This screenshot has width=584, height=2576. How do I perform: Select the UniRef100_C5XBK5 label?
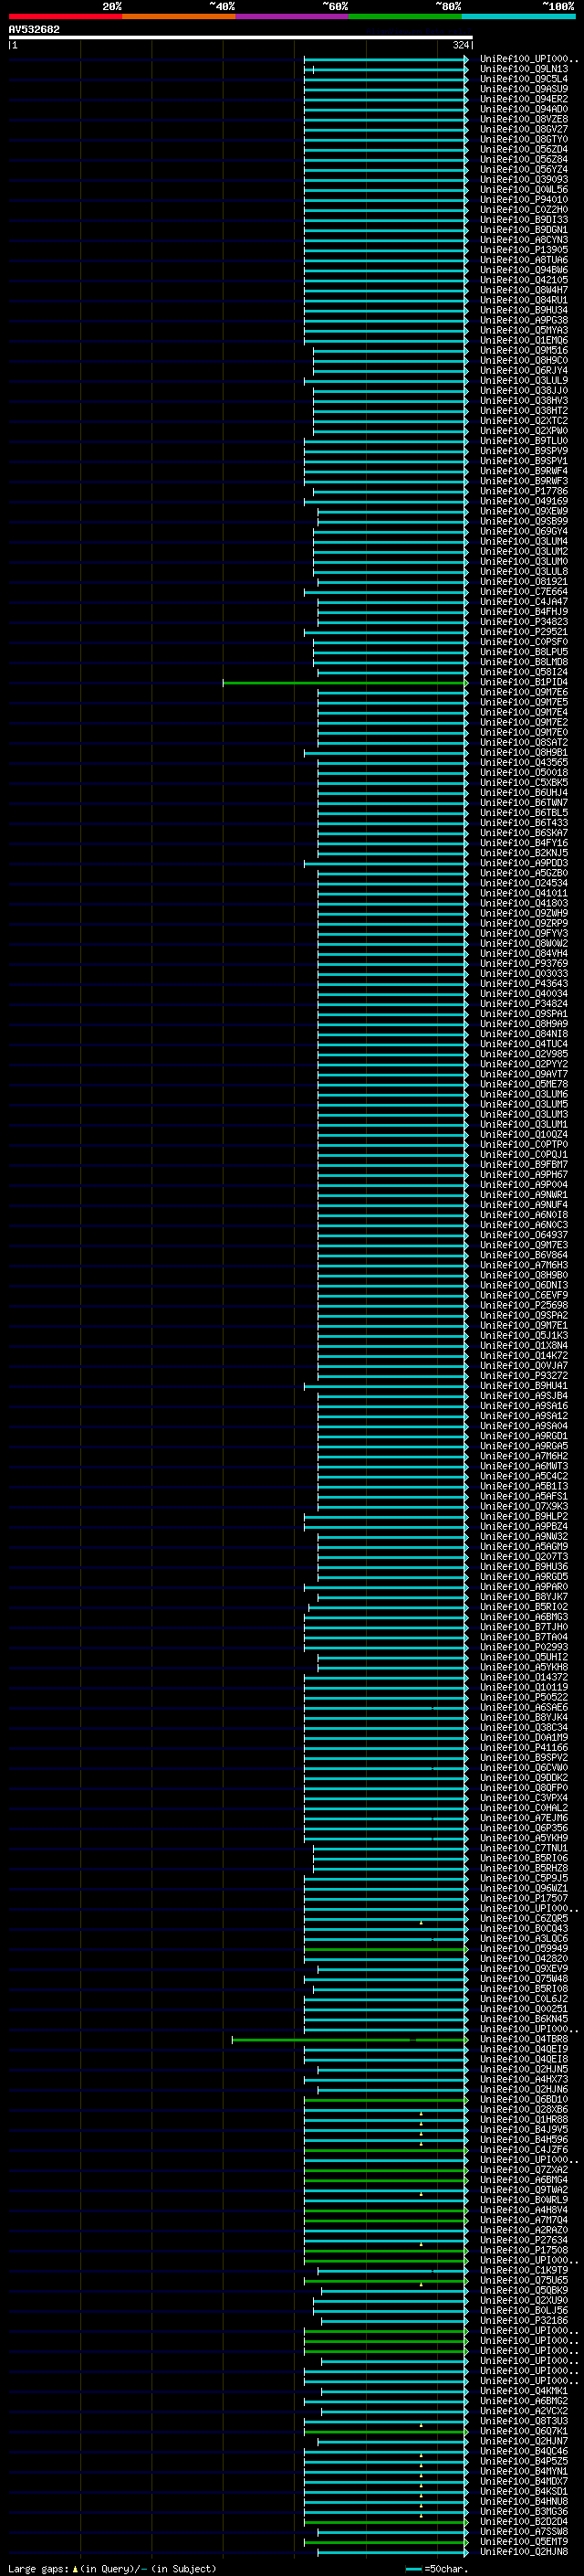point(523,783)
